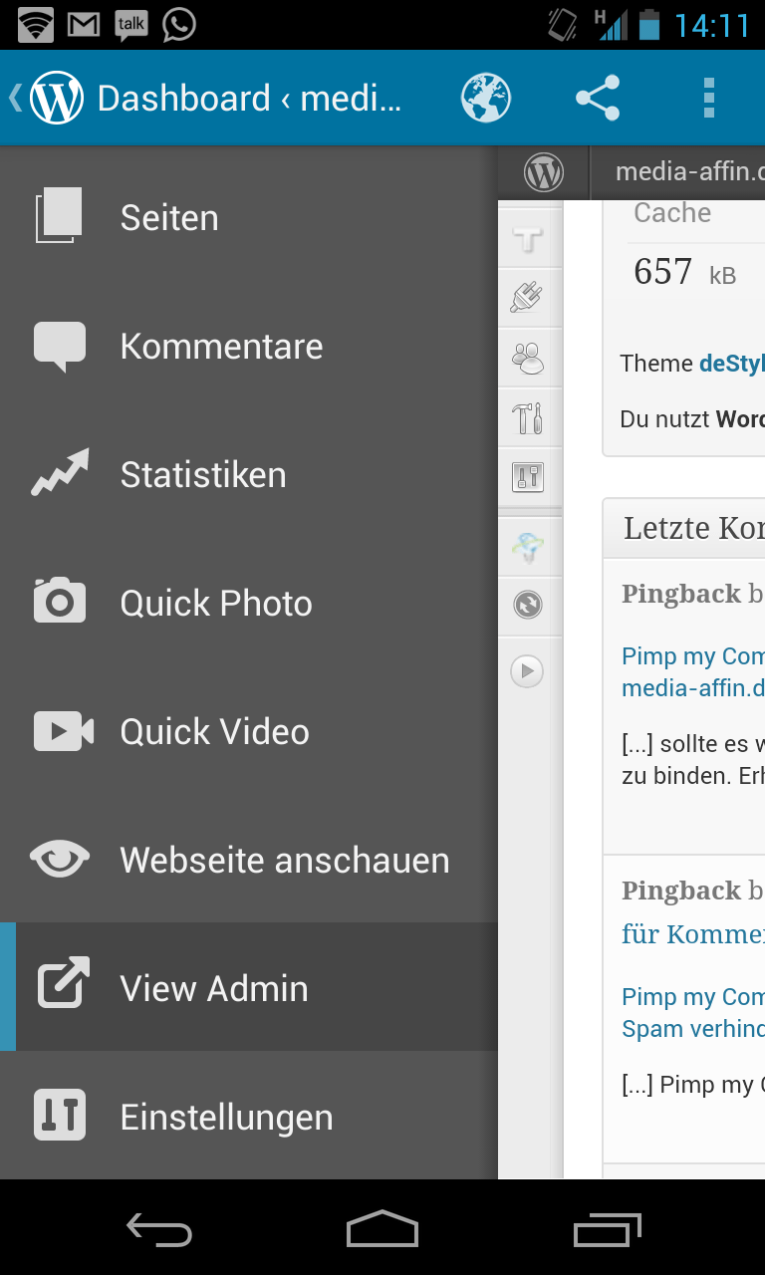Click the Spam verhind link text
Image resolution: width=765 pixels, height=1275 pixels.
(x=693, y=1028)
